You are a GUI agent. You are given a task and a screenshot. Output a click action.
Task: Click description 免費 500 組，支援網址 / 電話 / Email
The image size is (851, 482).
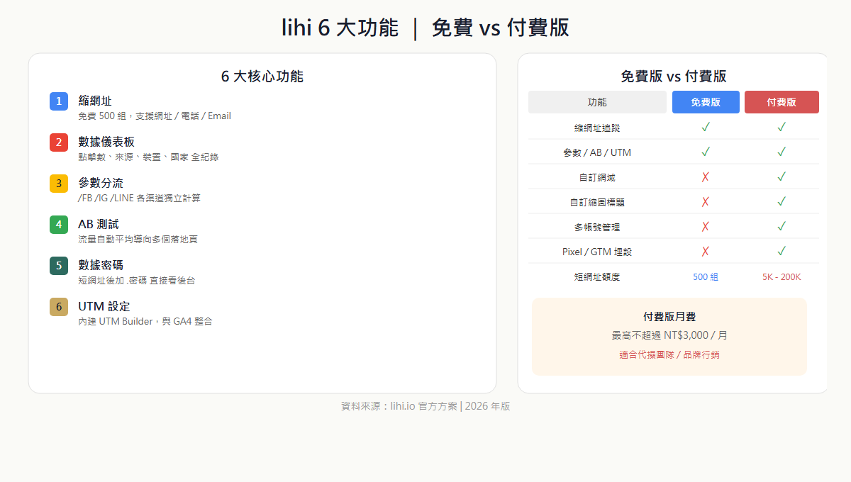pos(155,116)
